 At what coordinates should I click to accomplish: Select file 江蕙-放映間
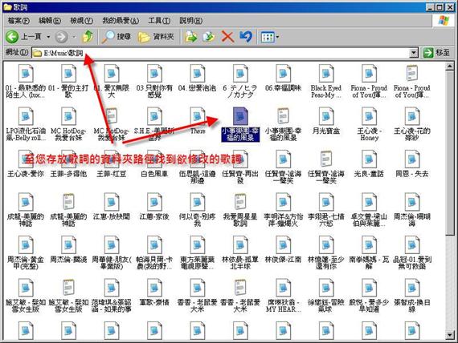click(112, 207)
